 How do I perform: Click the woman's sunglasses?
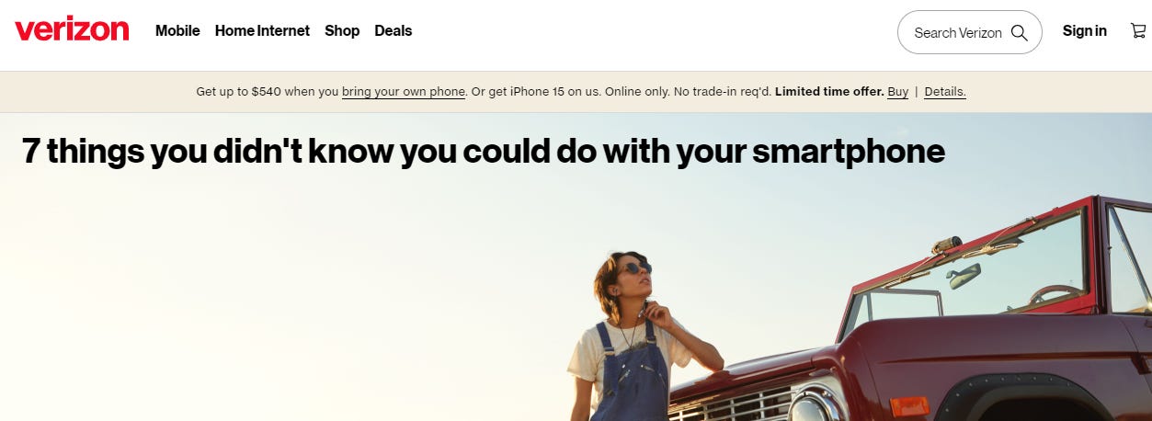(635, 268)
